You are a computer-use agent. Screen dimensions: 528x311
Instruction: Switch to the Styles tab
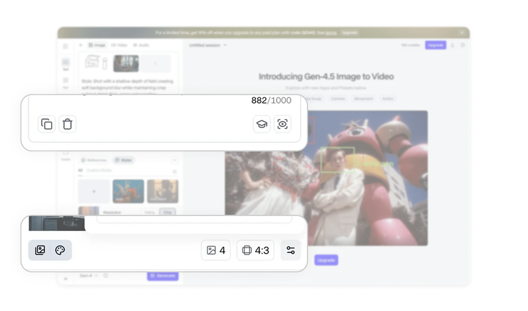click(124, 160)
